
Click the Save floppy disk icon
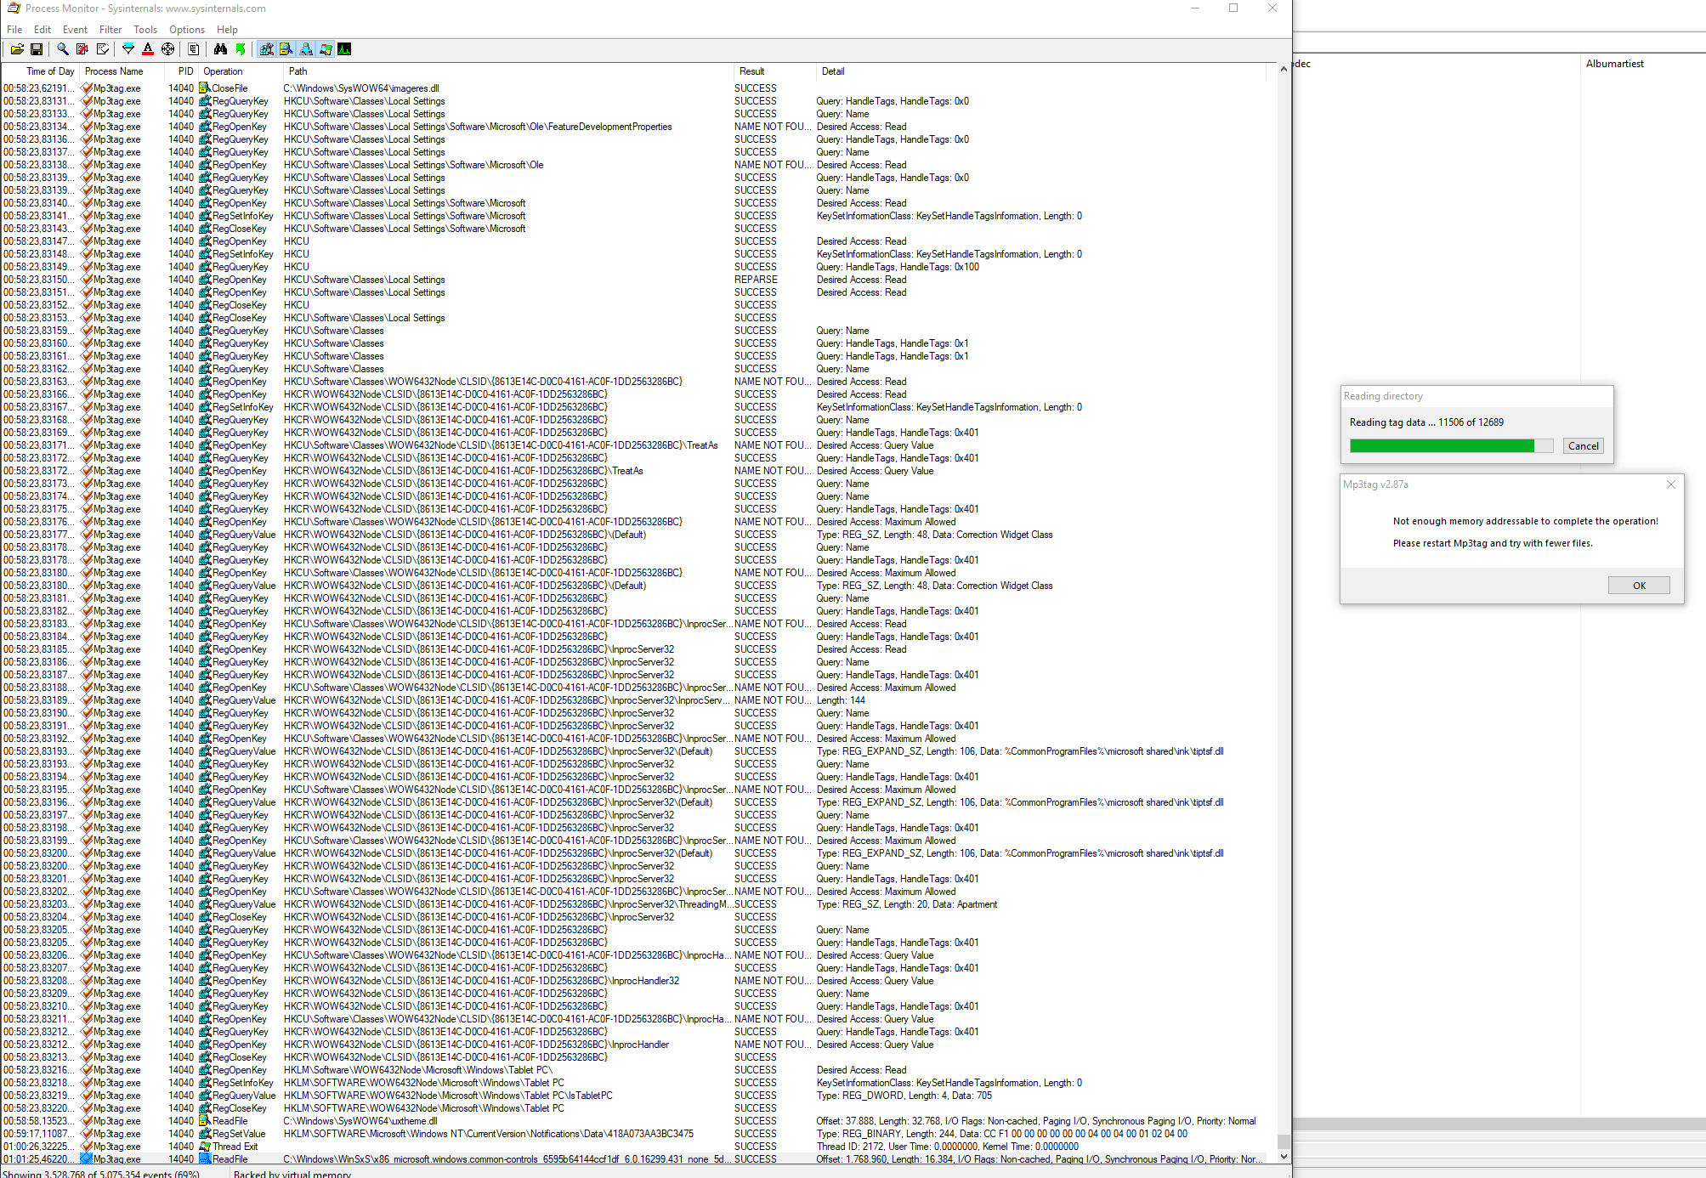[37, 49]
